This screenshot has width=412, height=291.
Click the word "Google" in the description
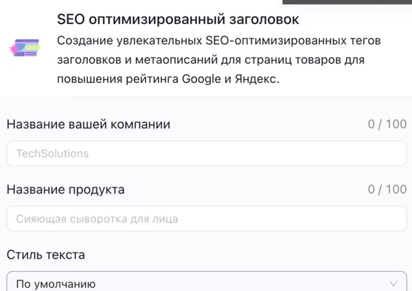[x=202, y=78]
